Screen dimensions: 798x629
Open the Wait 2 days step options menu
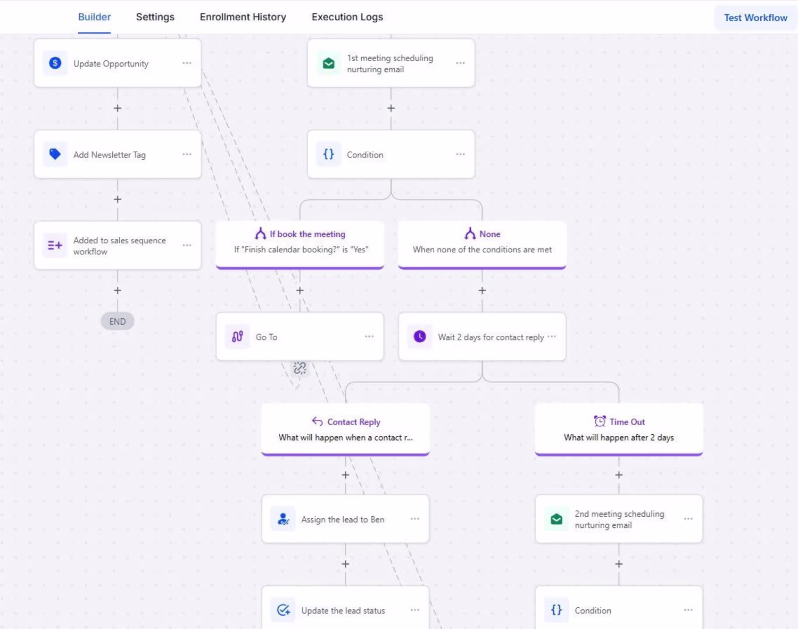tap(552, 337)
